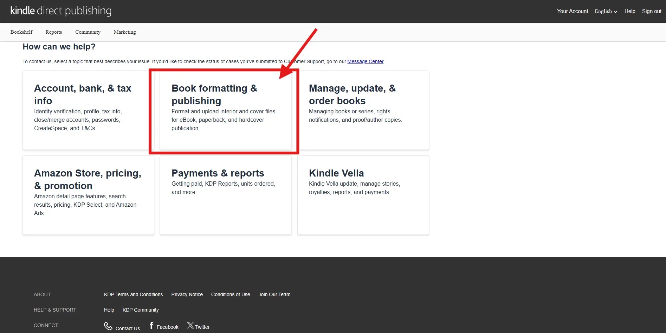Image resolution: width=666 pixels, height=333 pixels.
Task: Click the X Twitter icon in footer
Action: [190, 325]
